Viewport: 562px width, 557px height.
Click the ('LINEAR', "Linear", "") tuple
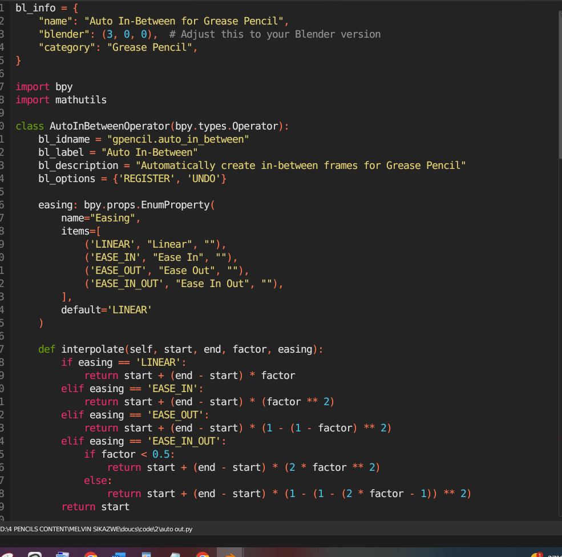(x=155, y=244)
